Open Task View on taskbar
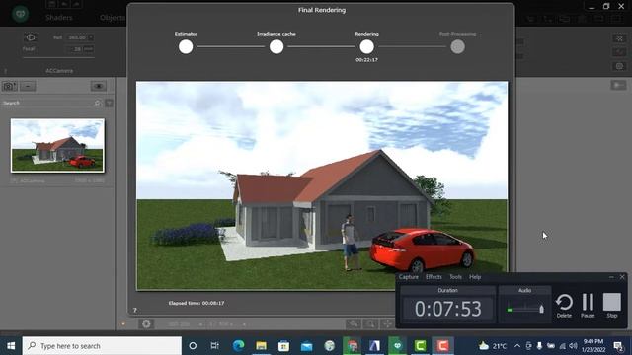This screenshot has height=355, width=632. coord(215,346)
